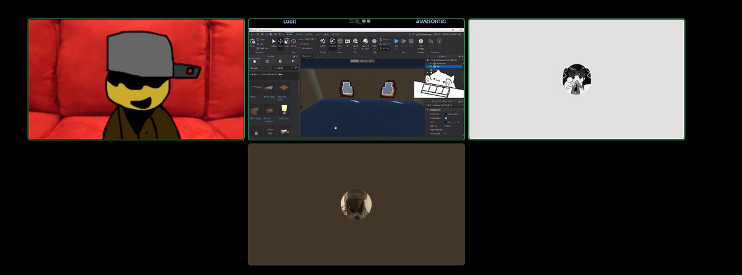The height and width of the screenshot is (275, 742).
Task: Open Game Settings gear in the ribbon
Action: [x=421, y=42]
